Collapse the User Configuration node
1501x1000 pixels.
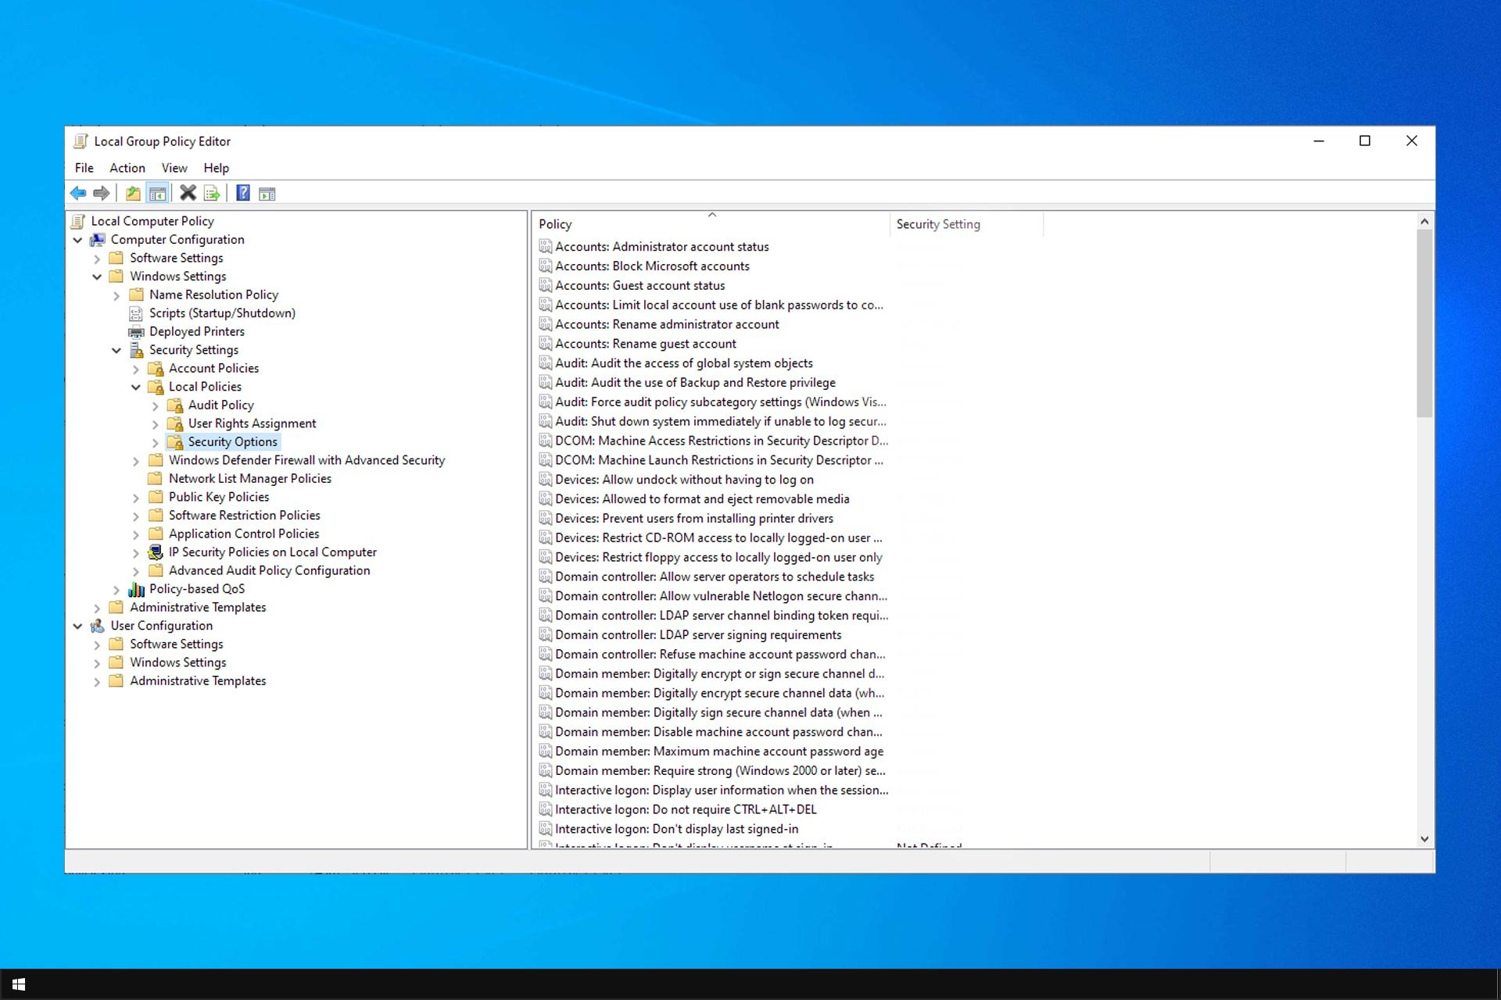pos(77,626)
